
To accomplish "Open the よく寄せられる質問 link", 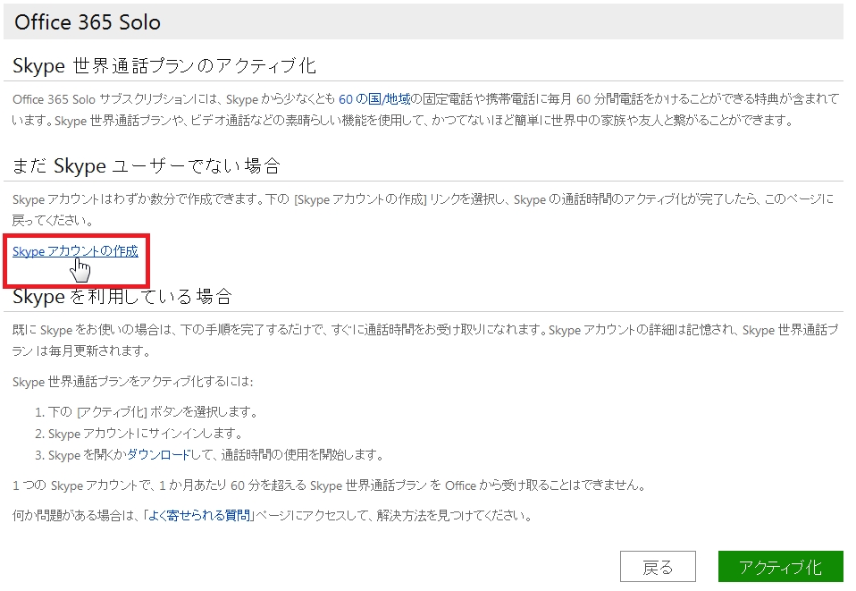I will [x=199, y=515].
